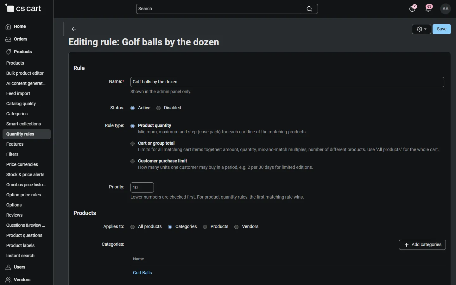Viewport: 456px width, 285px height.
Task: Go back using the arrow icon
Action: [x=74, y=29]
